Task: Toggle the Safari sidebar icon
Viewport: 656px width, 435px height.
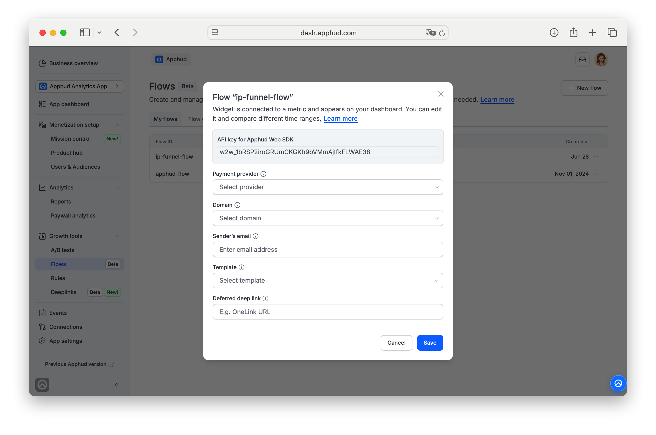Action: point(85,32)
